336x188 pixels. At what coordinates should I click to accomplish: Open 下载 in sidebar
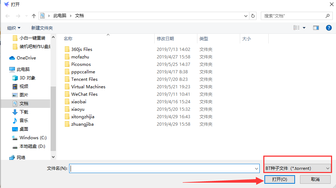pyautogui.click(x=24, y=112)
